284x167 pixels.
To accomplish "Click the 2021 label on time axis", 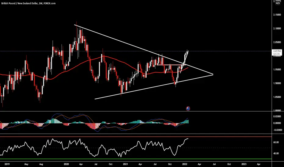I will pyautogui.click(x=125, y=164).
